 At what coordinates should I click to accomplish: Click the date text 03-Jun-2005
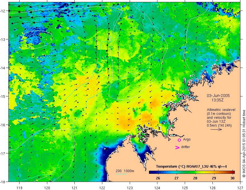click(218, 96)
